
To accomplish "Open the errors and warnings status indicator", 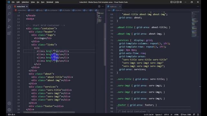I will coord(12,115).
